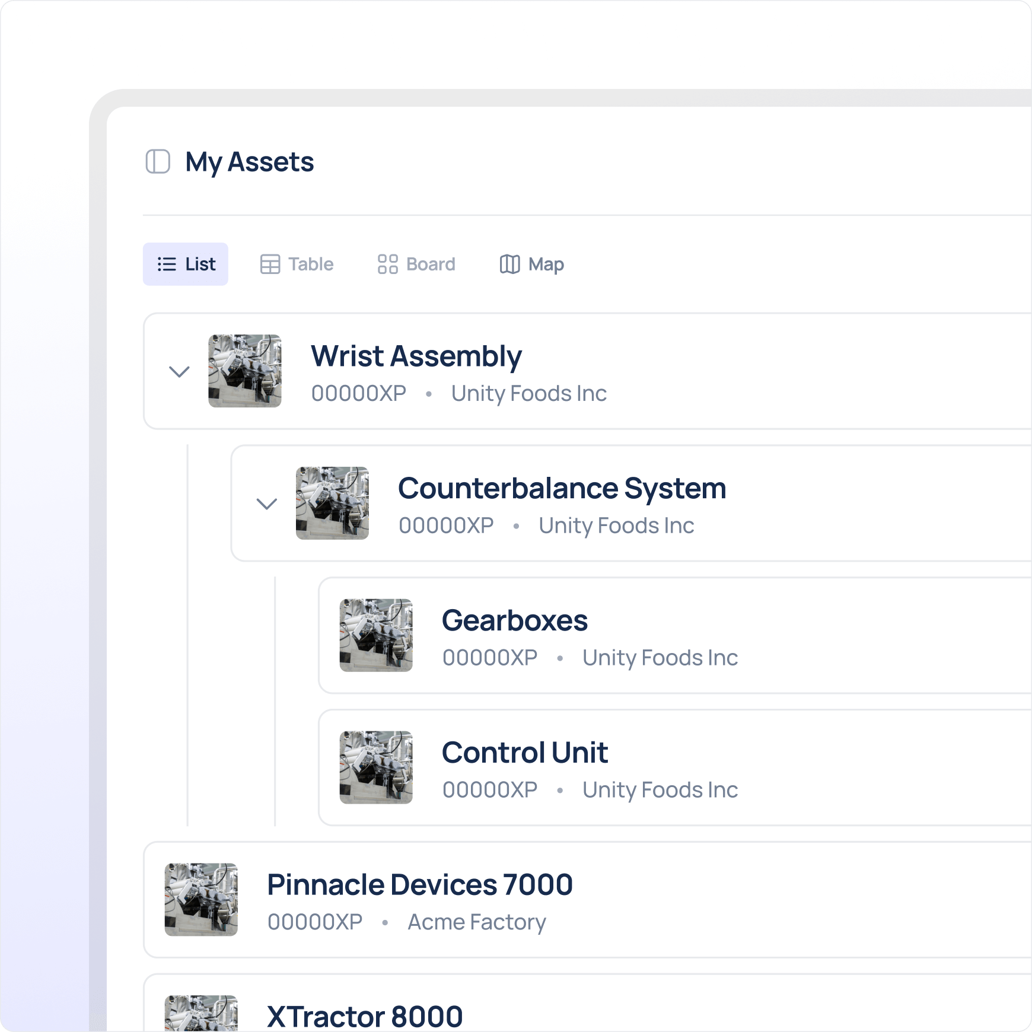
Task: Select the Control Unit asset title
Action: click(525, 753)
